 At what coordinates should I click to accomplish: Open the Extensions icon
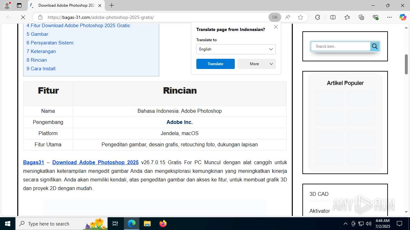coord(317,17)
